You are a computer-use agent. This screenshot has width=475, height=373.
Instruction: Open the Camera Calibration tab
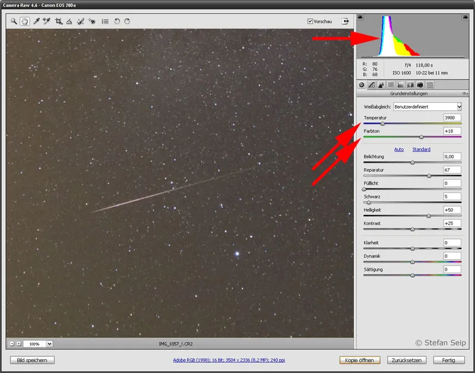pos(420,85)
